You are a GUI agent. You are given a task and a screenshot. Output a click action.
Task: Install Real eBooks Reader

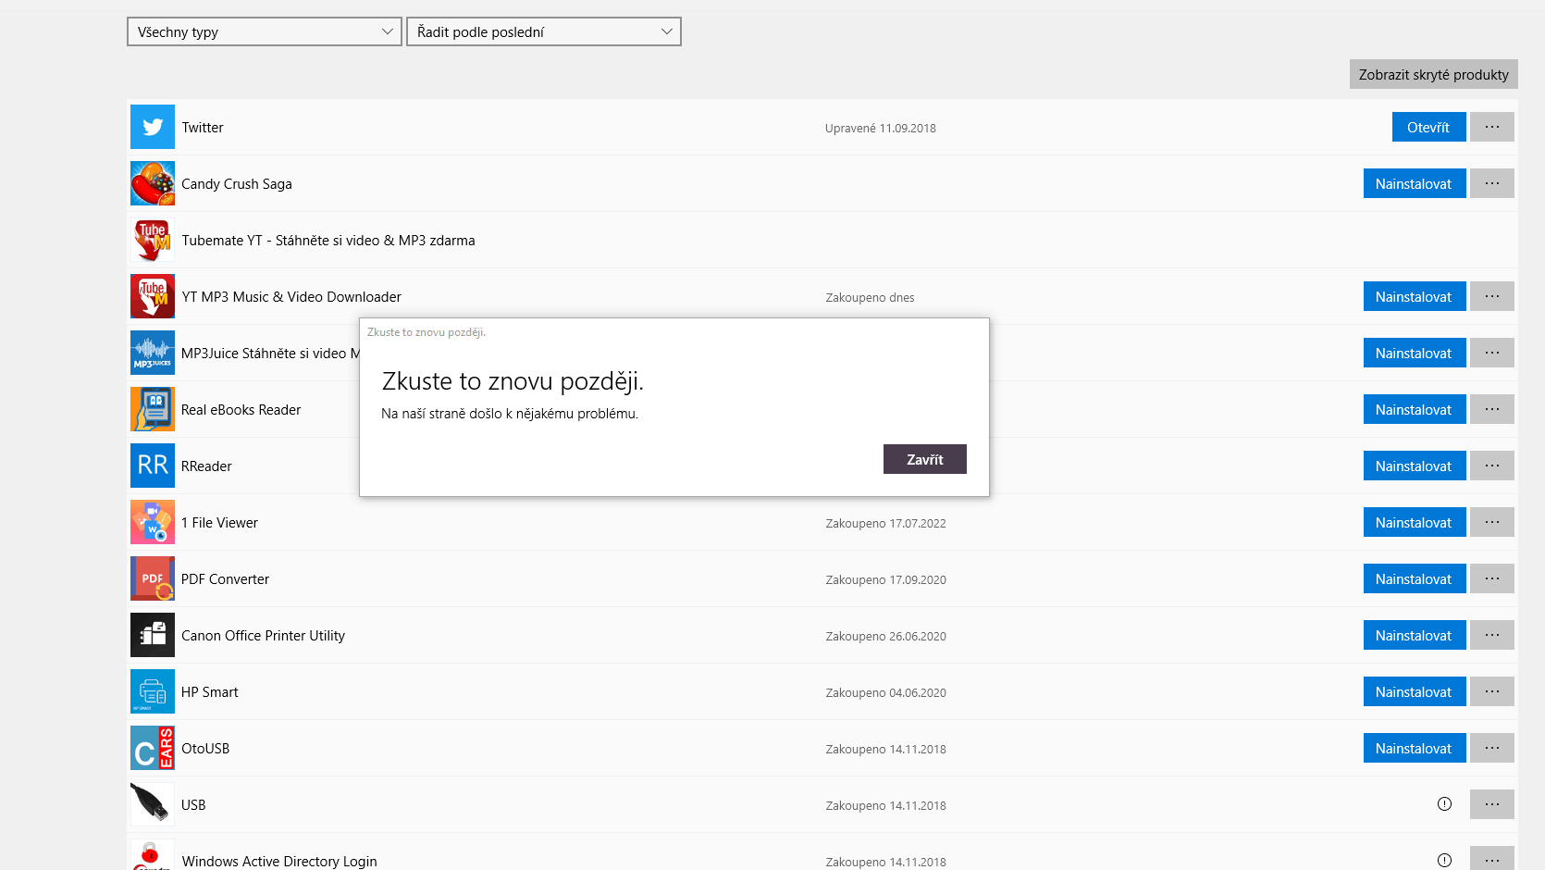click(x=1415, y=409)
